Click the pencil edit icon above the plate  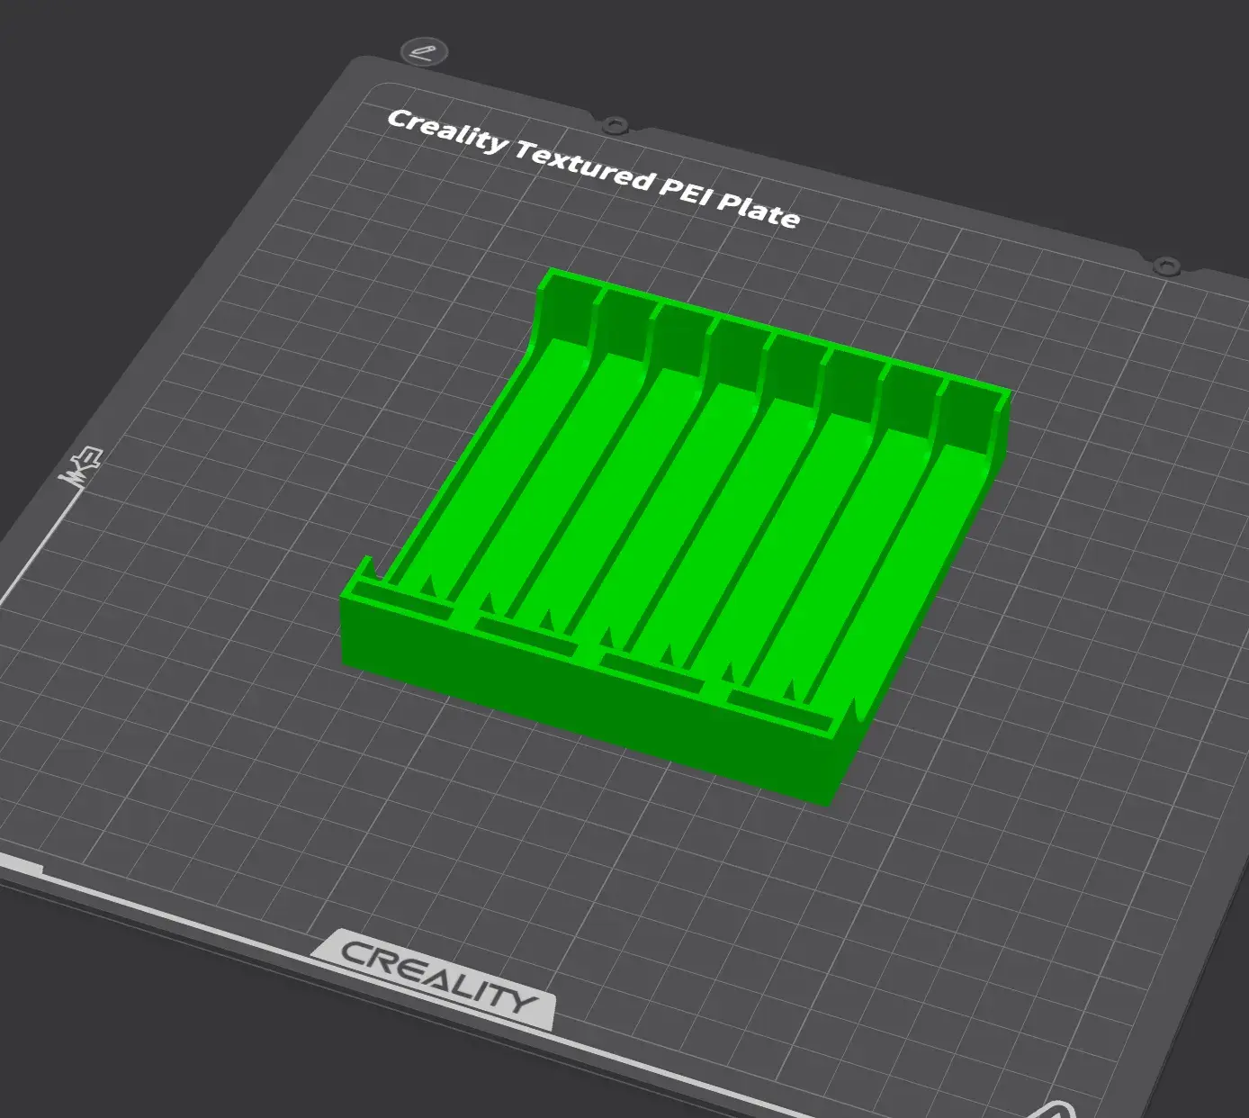click(423, 52)
